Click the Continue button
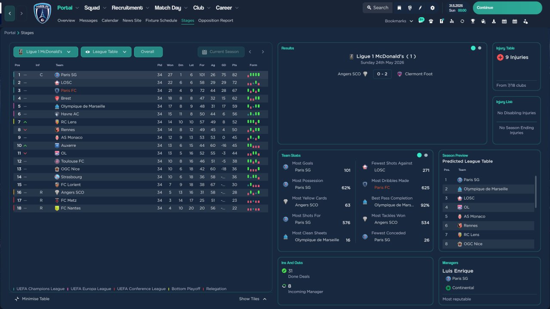 point(507,8)
